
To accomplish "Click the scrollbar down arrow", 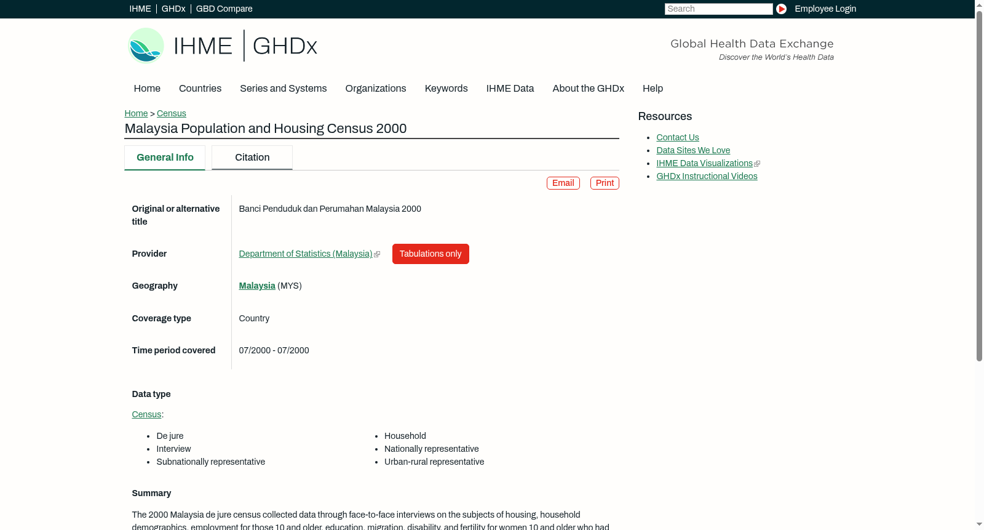I will pos(979,524).
